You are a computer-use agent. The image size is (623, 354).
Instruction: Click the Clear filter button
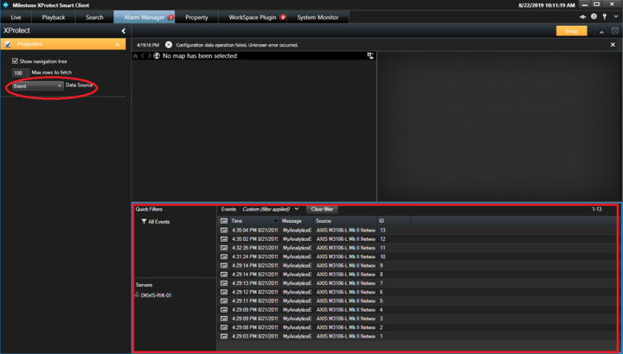[x=322, y=209]
